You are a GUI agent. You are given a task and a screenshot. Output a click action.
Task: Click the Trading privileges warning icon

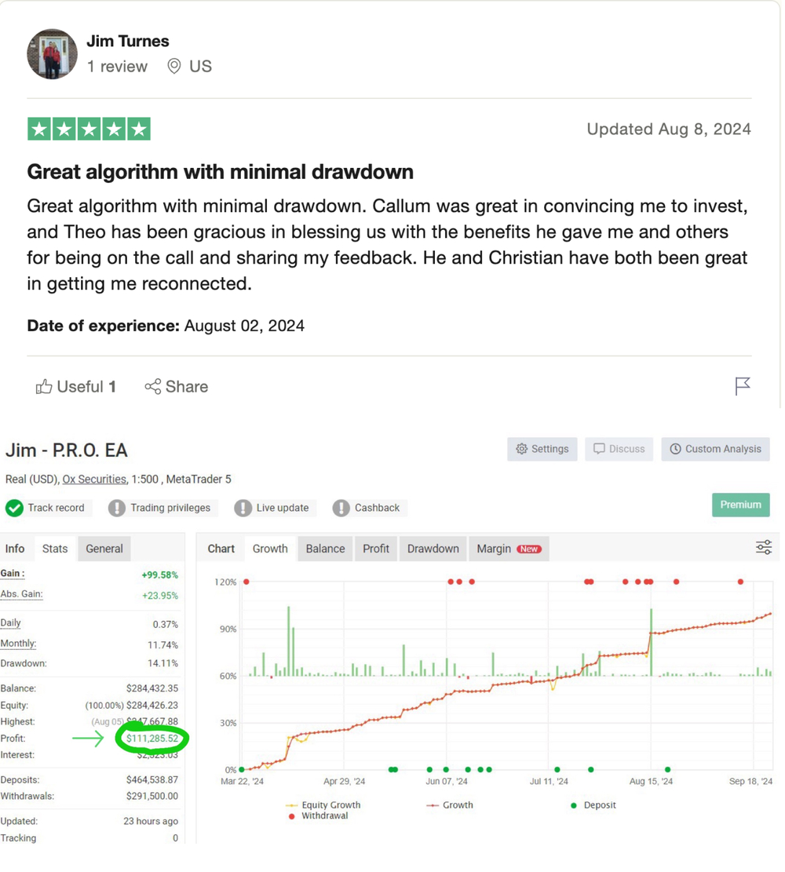117,508
